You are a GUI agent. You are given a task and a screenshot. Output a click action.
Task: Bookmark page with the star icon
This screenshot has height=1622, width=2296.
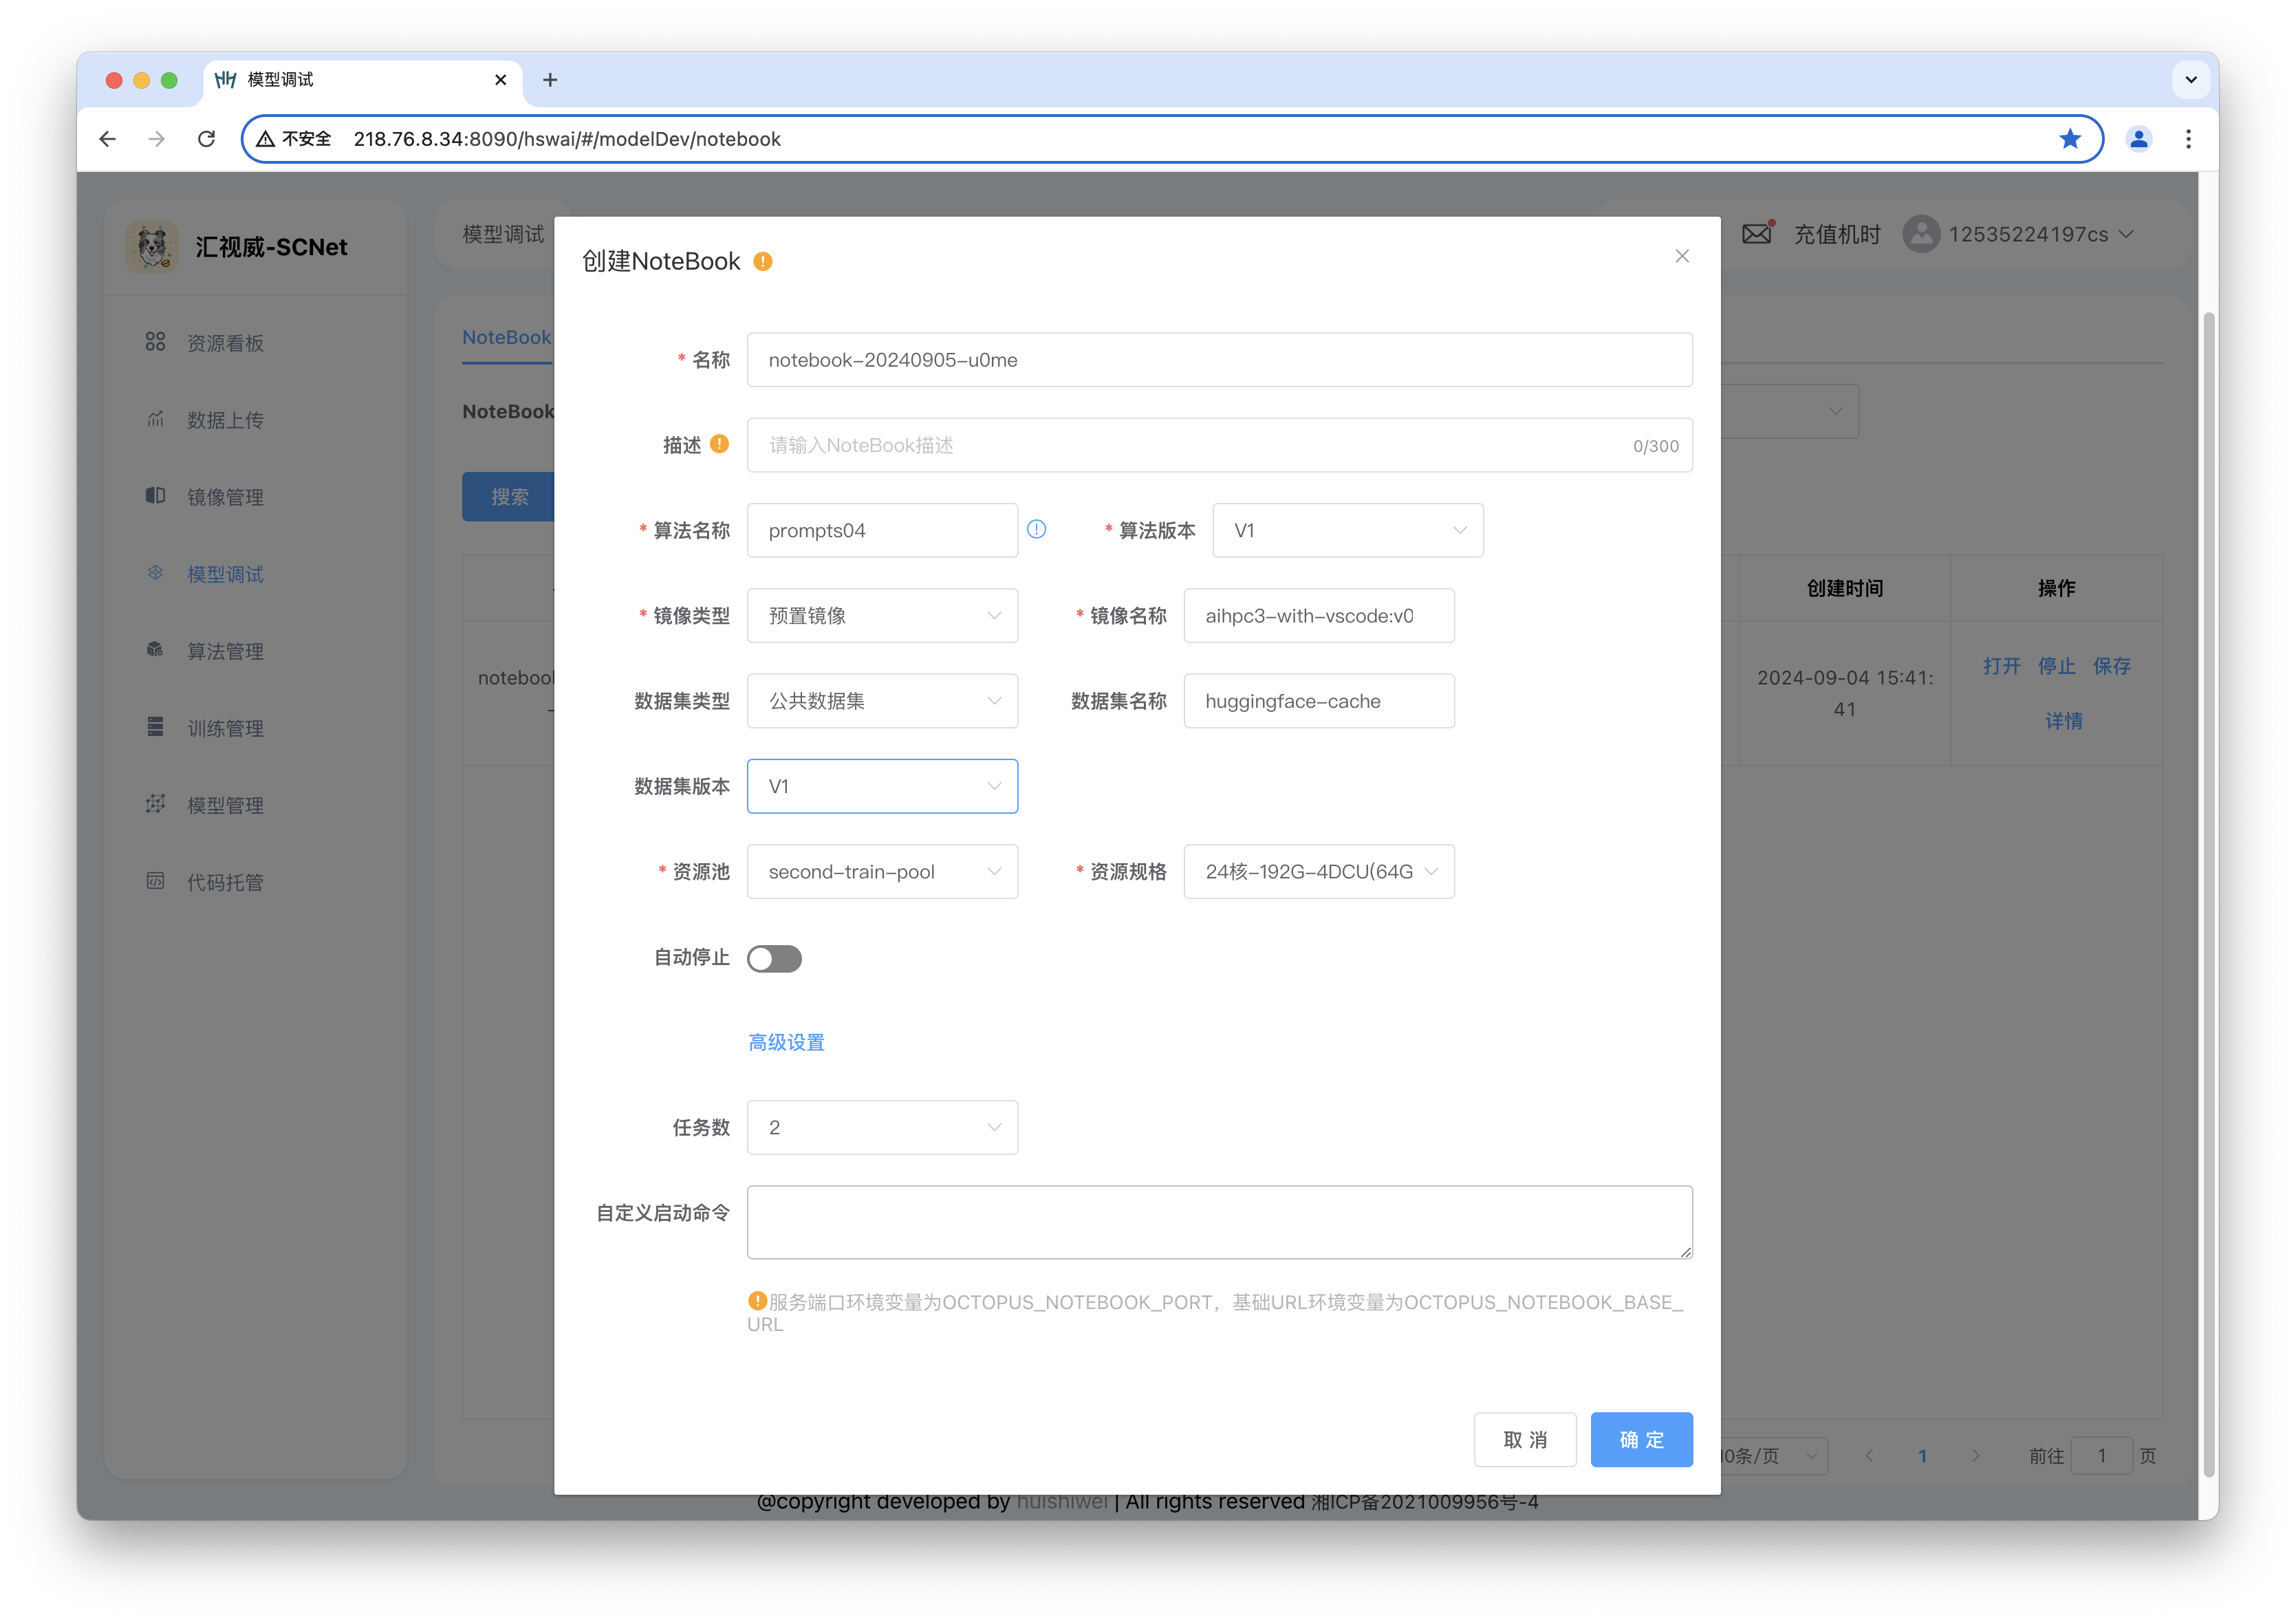tap(2069, 139)
